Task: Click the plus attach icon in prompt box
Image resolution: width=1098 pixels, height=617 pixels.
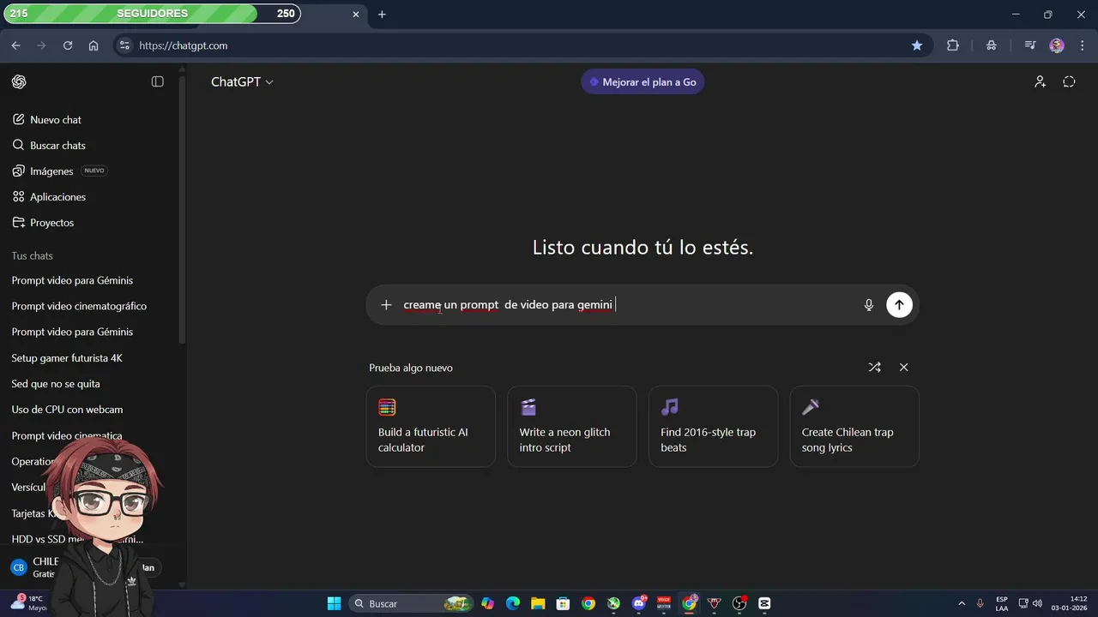Action: coord(386,305)
